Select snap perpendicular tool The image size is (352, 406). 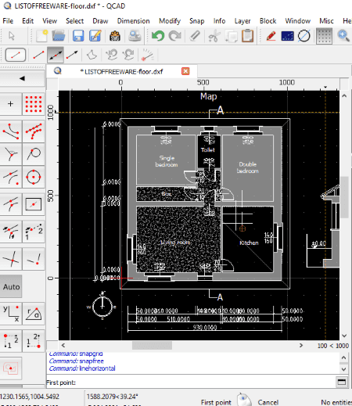[10, 154]
